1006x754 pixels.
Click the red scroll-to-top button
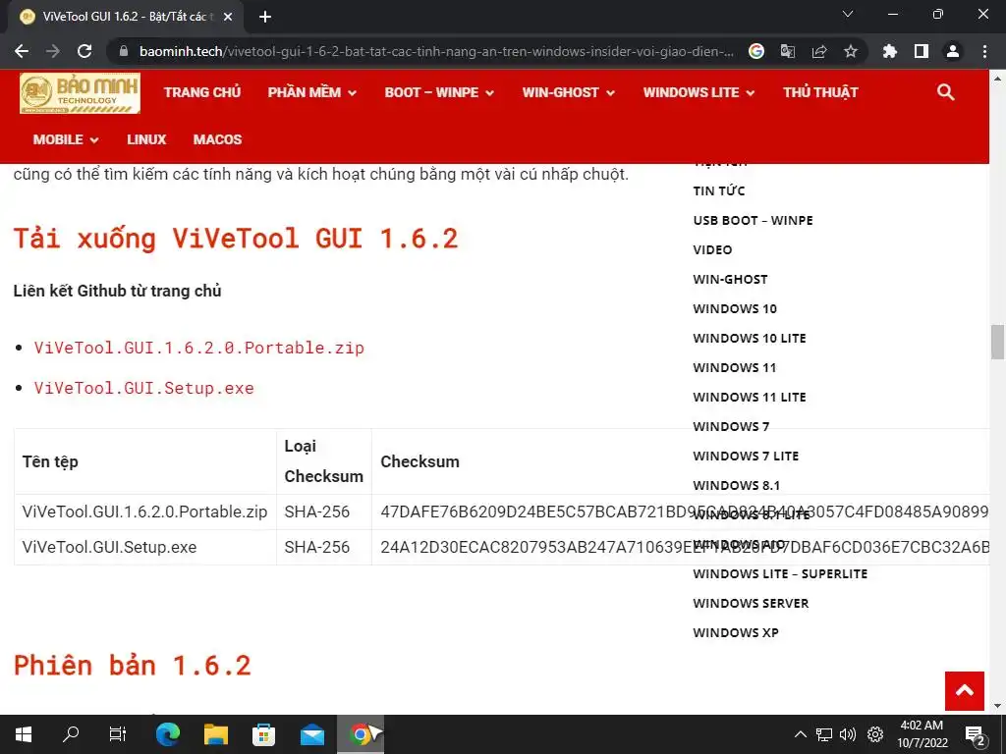pyautogui.click(x=965, y=690)
